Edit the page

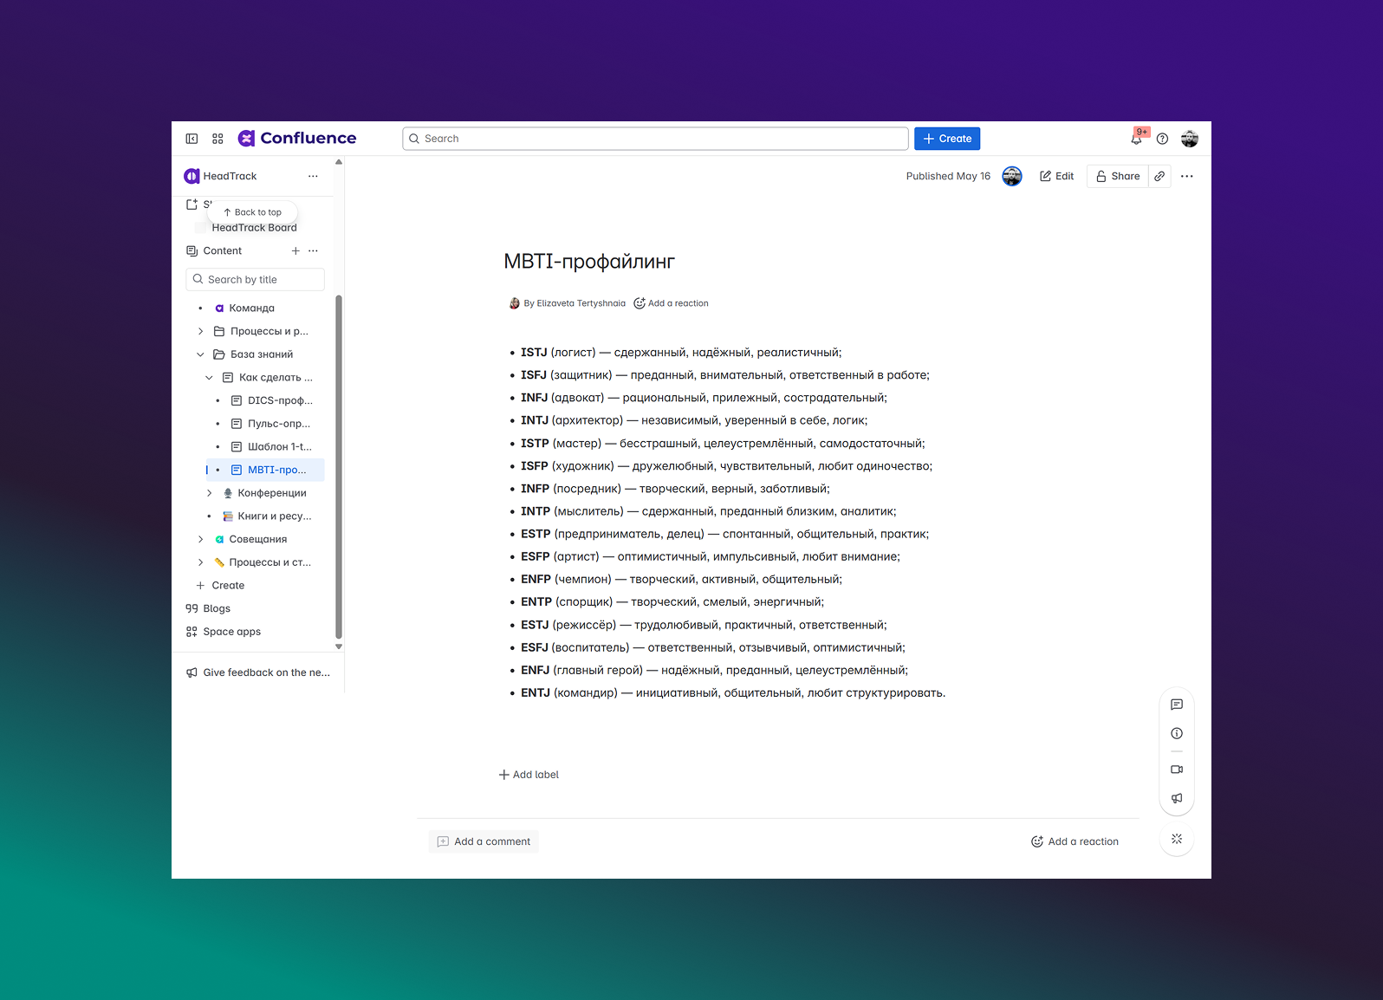click(x=1056, y=176)
